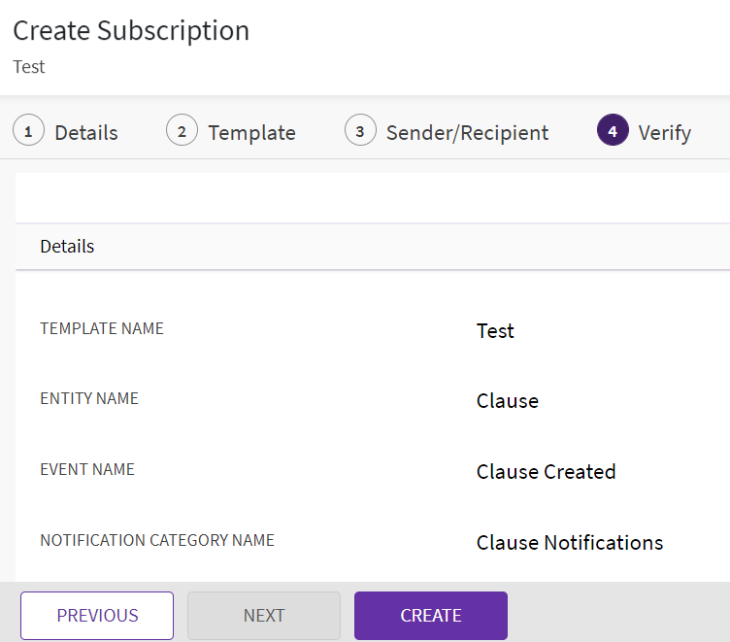The image size is (730, 642).
Task: Click the Details section header
Action: pos(67,247)
